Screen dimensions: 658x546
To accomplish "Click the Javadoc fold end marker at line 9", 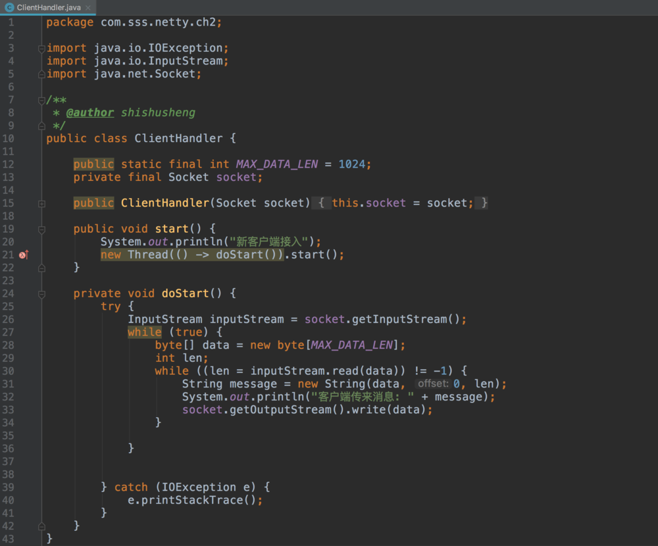I will tap(41, 126).
